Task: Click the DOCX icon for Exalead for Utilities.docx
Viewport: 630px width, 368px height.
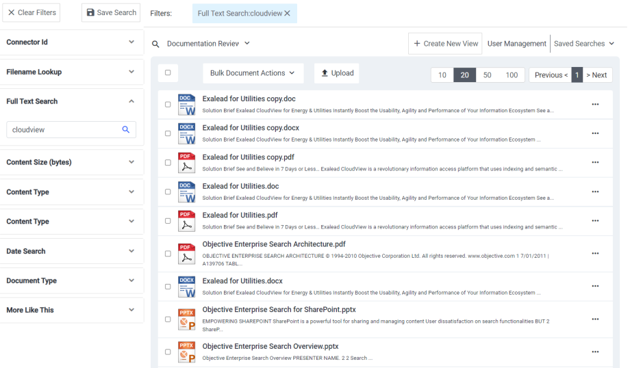Action: click(186, 287)
